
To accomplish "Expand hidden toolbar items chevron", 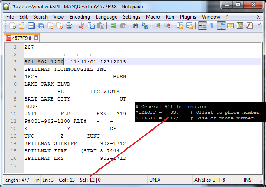I will click(x=259, y=24).
